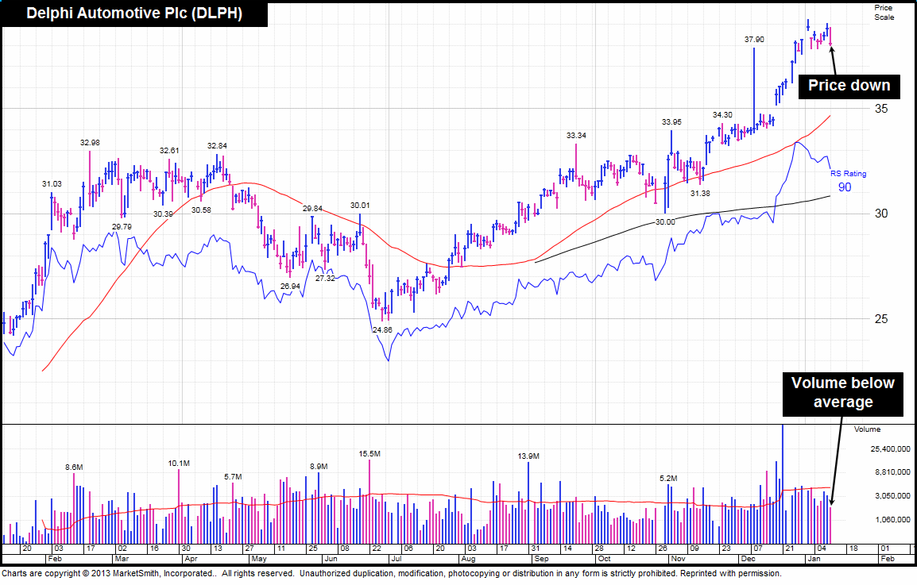Select the Oct month label
Screen dimensions: 917x585
pos(604,559)
